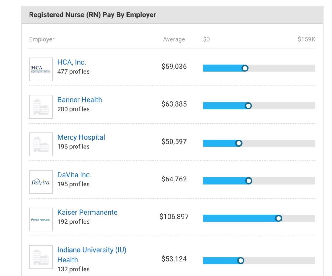332x276 pixels.
Task: Click the HCA company logo
Action: click(x=41, y=69)
